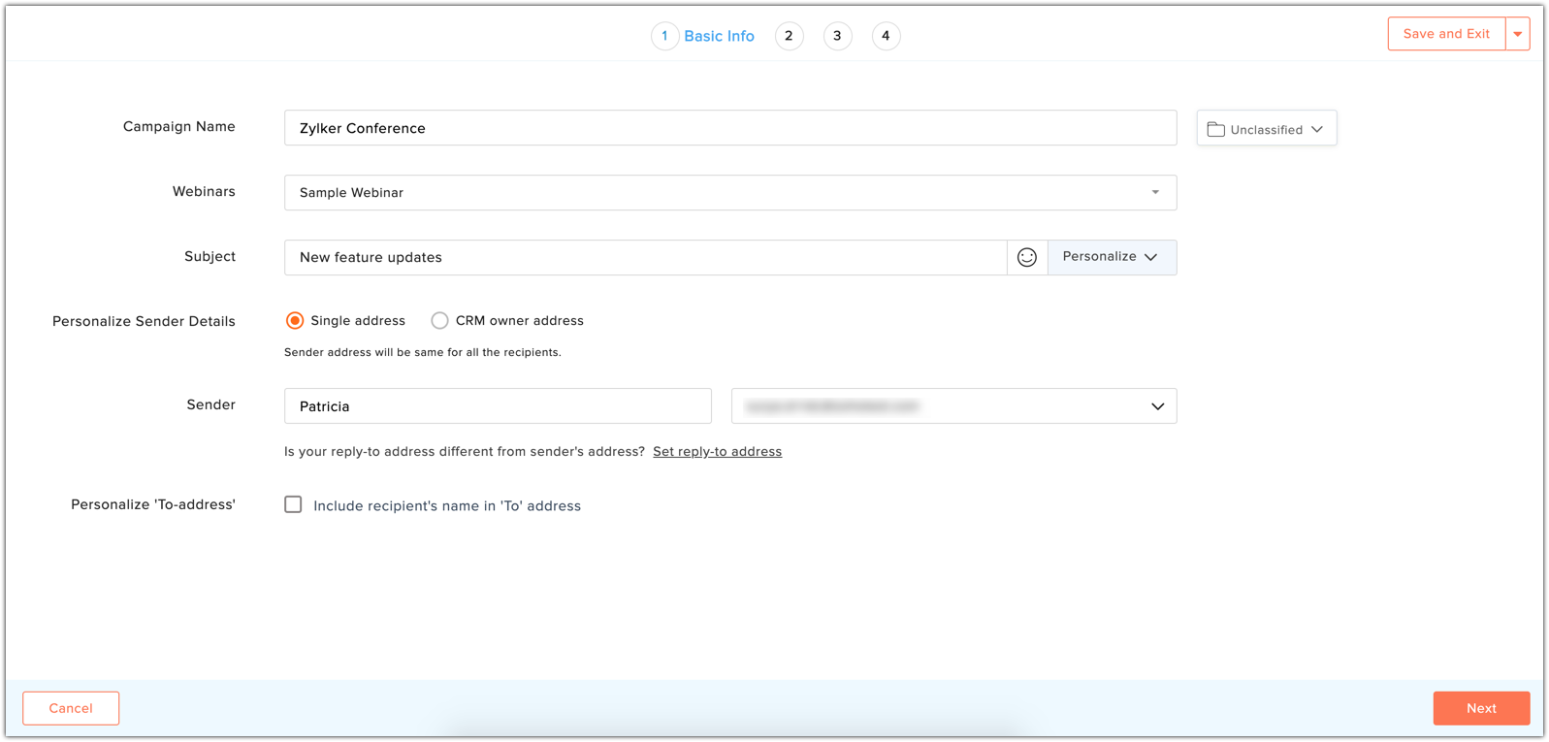The width and height of the screenshot is (1549, 742).
Task: Select the Single address radio option
Action: pyautogui.click(x=295, y=321)
